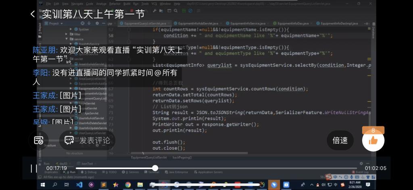
Task: Collapse the service folder in project tree
Action: [x=67, y=39]
